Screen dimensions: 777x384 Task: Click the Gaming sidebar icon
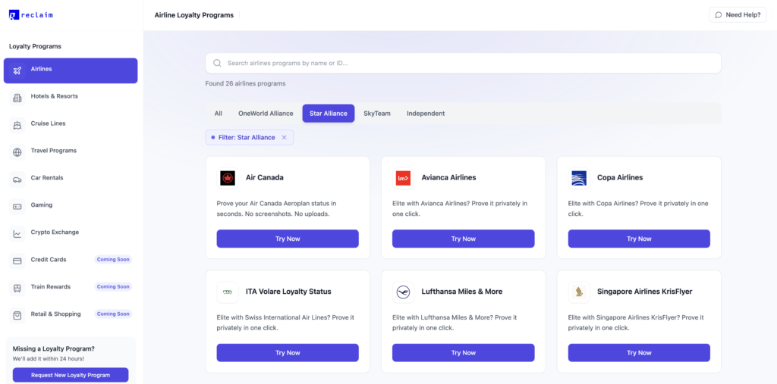(17, 206)
